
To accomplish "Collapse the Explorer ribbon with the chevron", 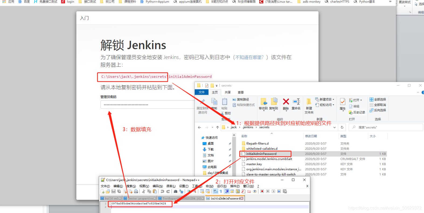I will (x=418, y=92).
